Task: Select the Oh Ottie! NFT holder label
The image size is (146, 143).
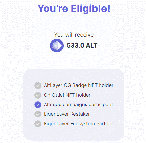Action: tap(67, 95)
